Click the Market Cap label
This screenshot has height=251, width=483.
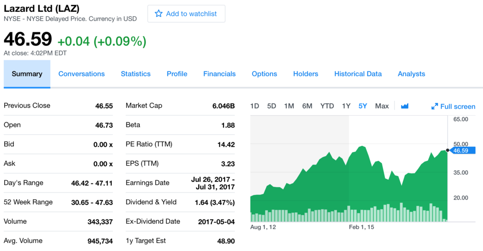(144, 106)
